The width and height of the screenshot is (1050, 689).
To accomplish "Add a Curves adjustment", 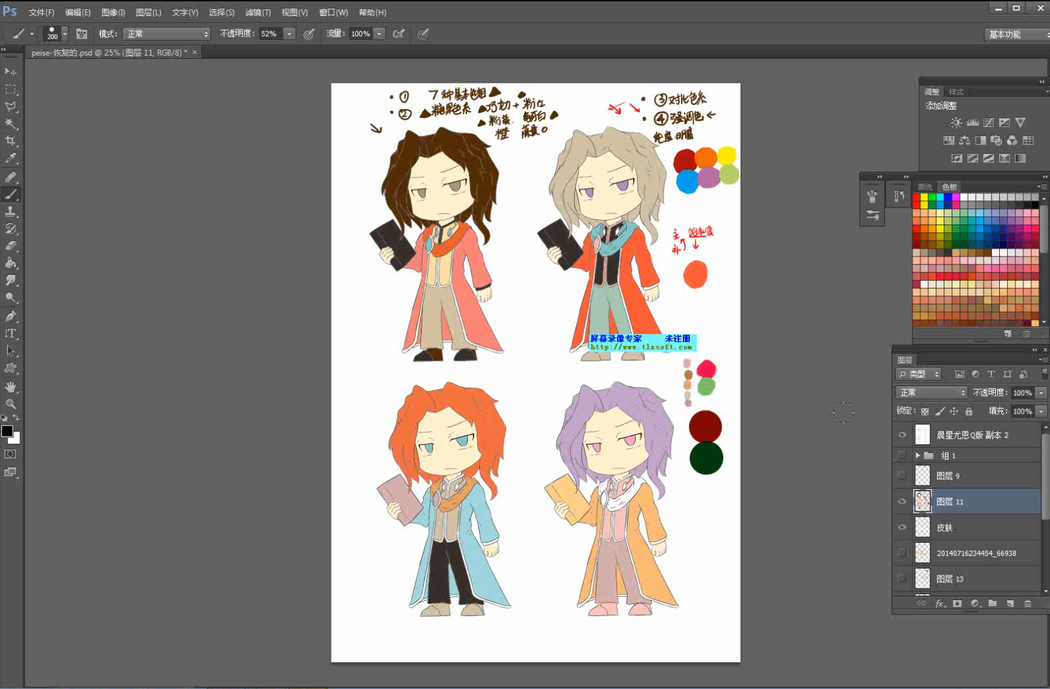I will 989,123.
